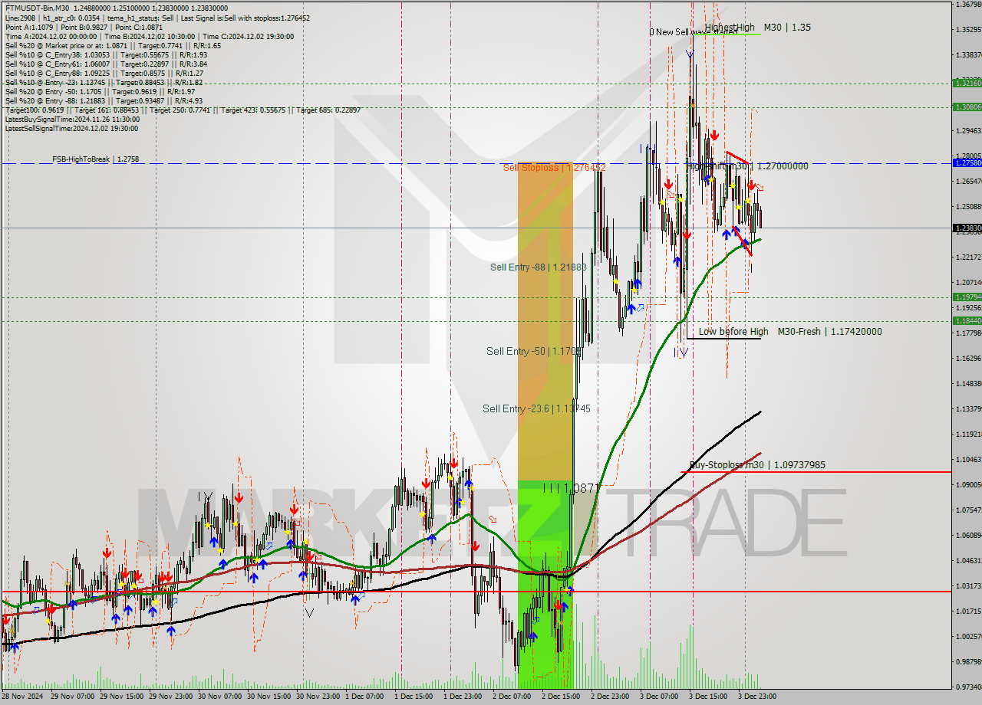This screenshot has height=705, width=982.
Task: Click the '3 Dec 23:00' time axis label
Action: click(x=758, y=697)
